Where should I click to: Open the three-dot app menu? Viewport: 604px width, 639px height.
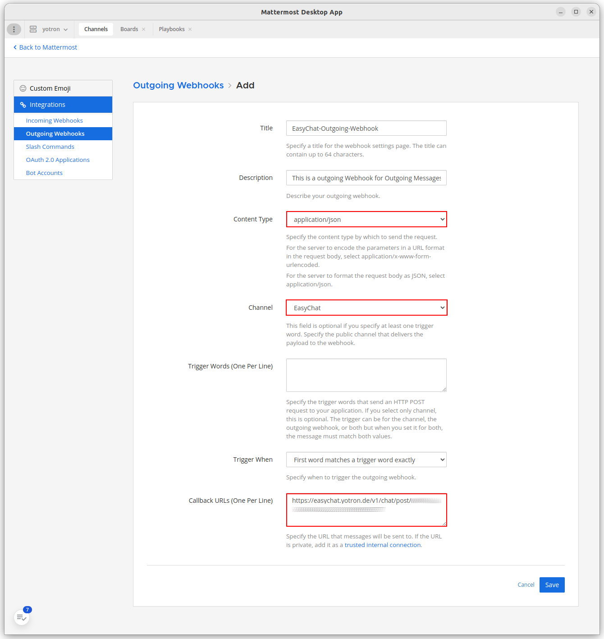(x=14, y=29)
